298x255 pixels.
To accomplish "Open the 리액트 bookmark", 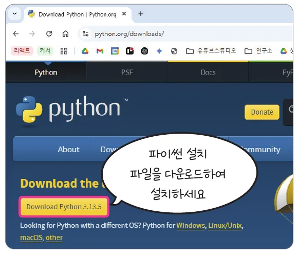I will pos(22,51).
